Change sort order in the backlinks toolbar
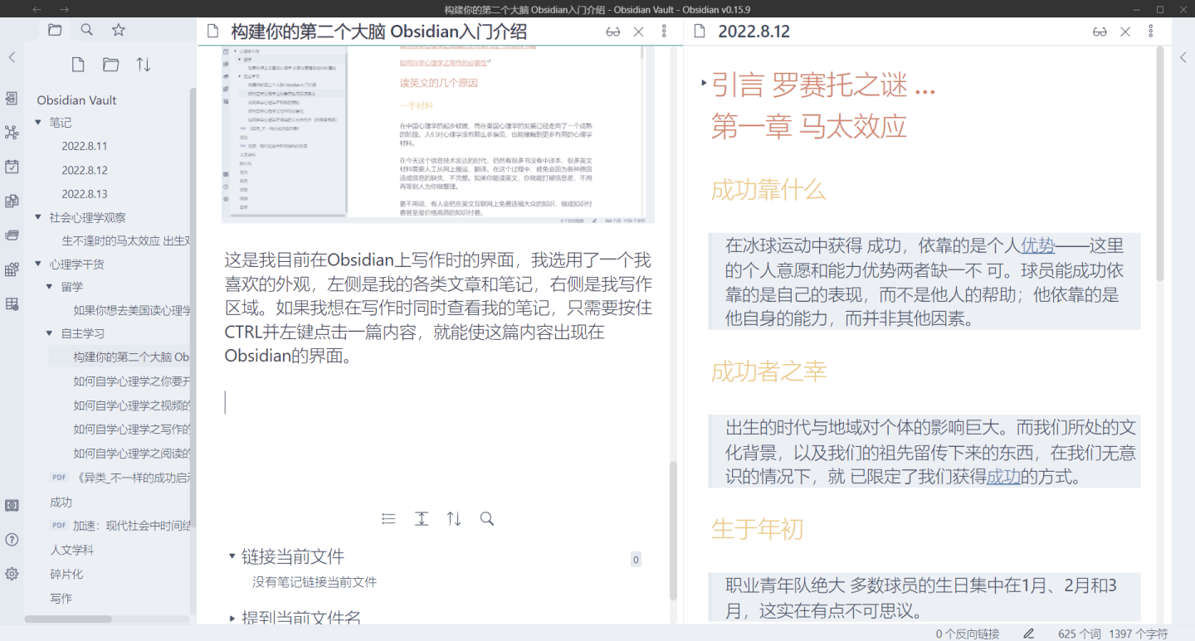Screen dimensions: 1195x641 (454, 519)
